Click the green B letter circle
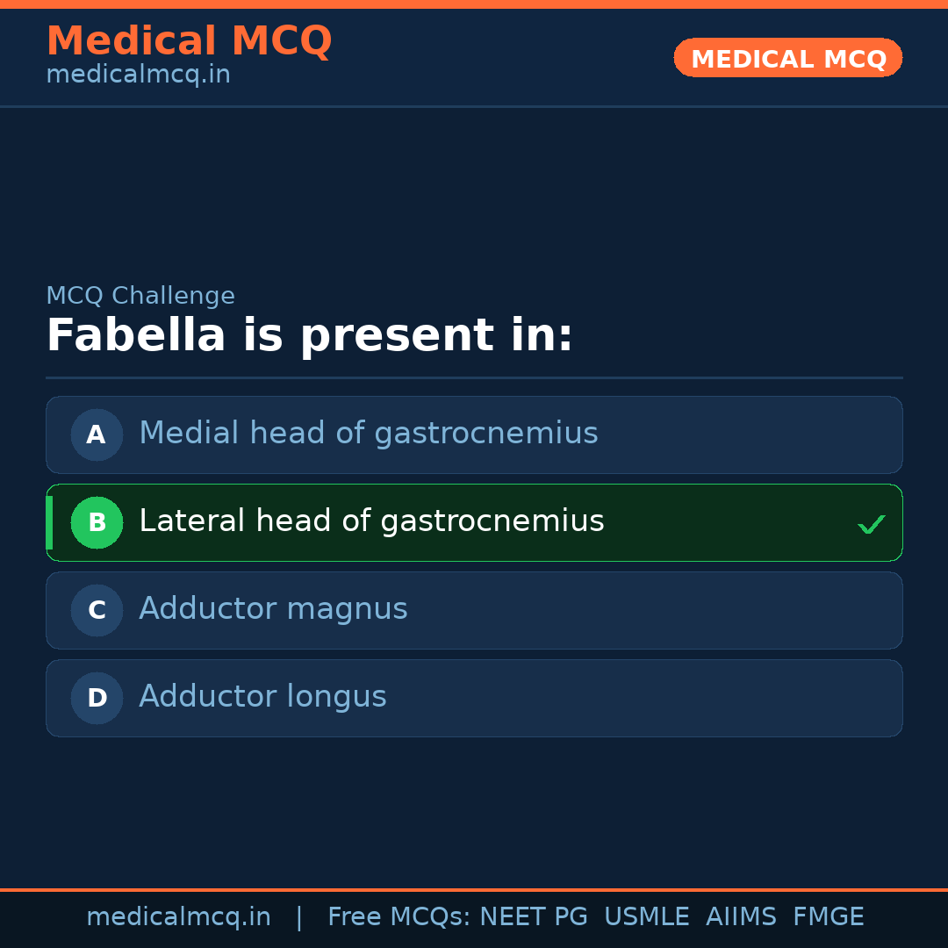948x948 pixels. (x=97, y=522)
